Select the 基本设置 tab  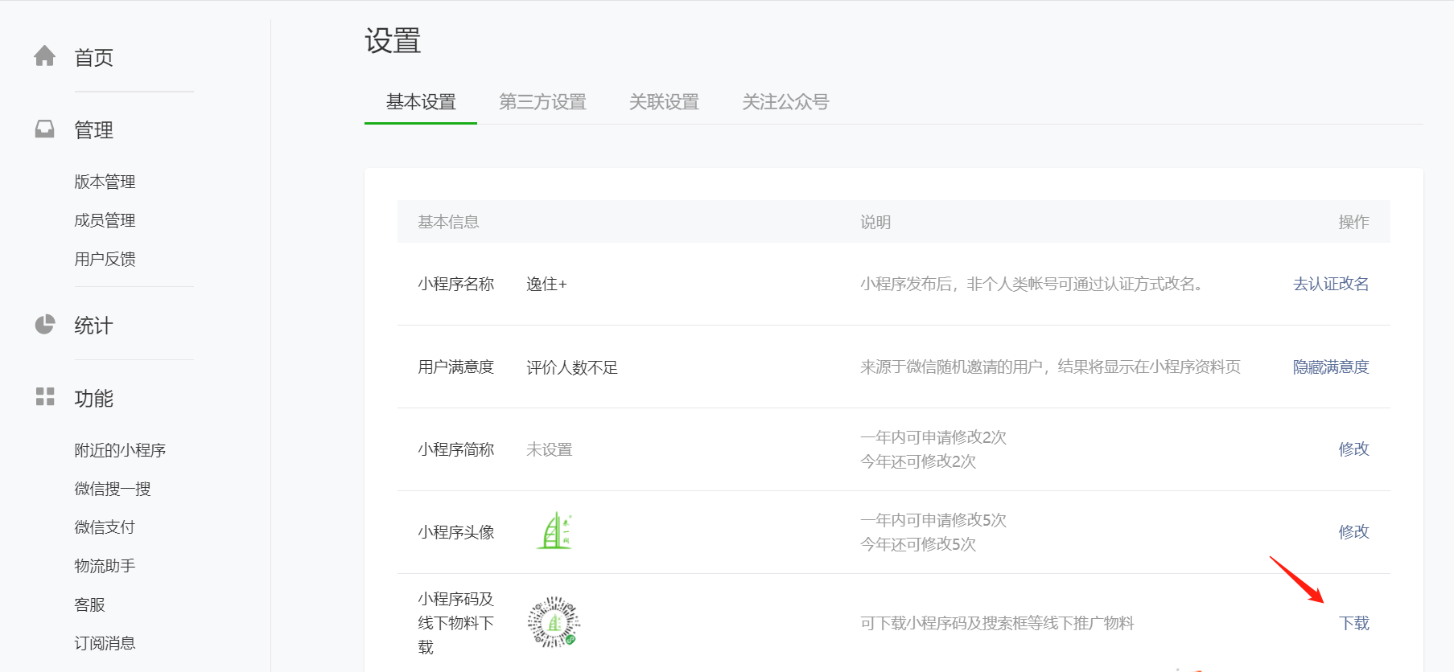tap(421, 102)
